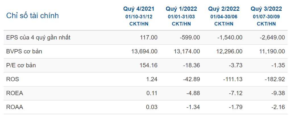This screenshot has height=116, width=291.
Task: Click the BVPS value 13,694.00
Action: point(145,51)
